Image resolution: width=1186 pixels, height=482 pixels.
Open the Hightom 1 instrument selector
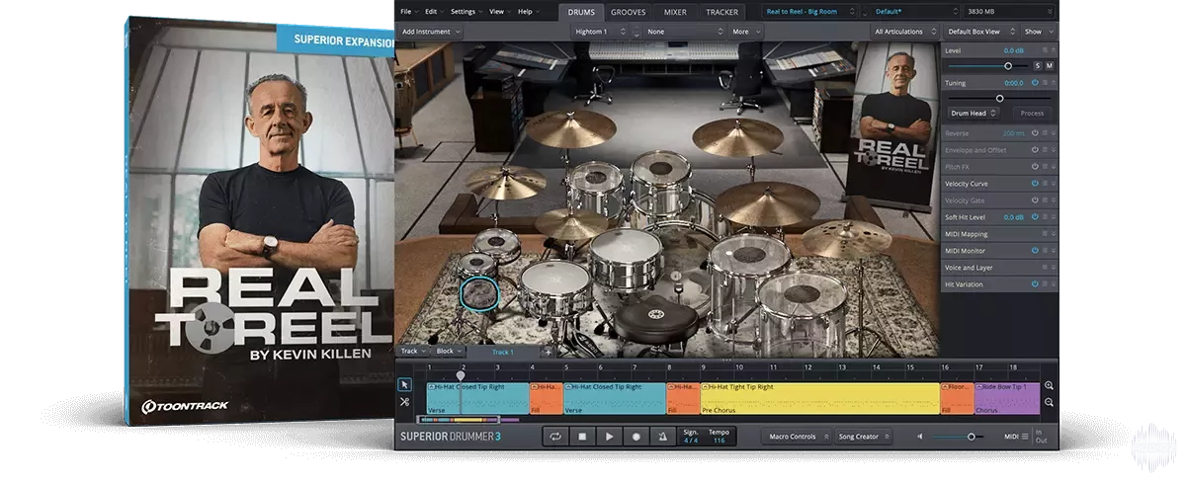click(x=600, y=32)
